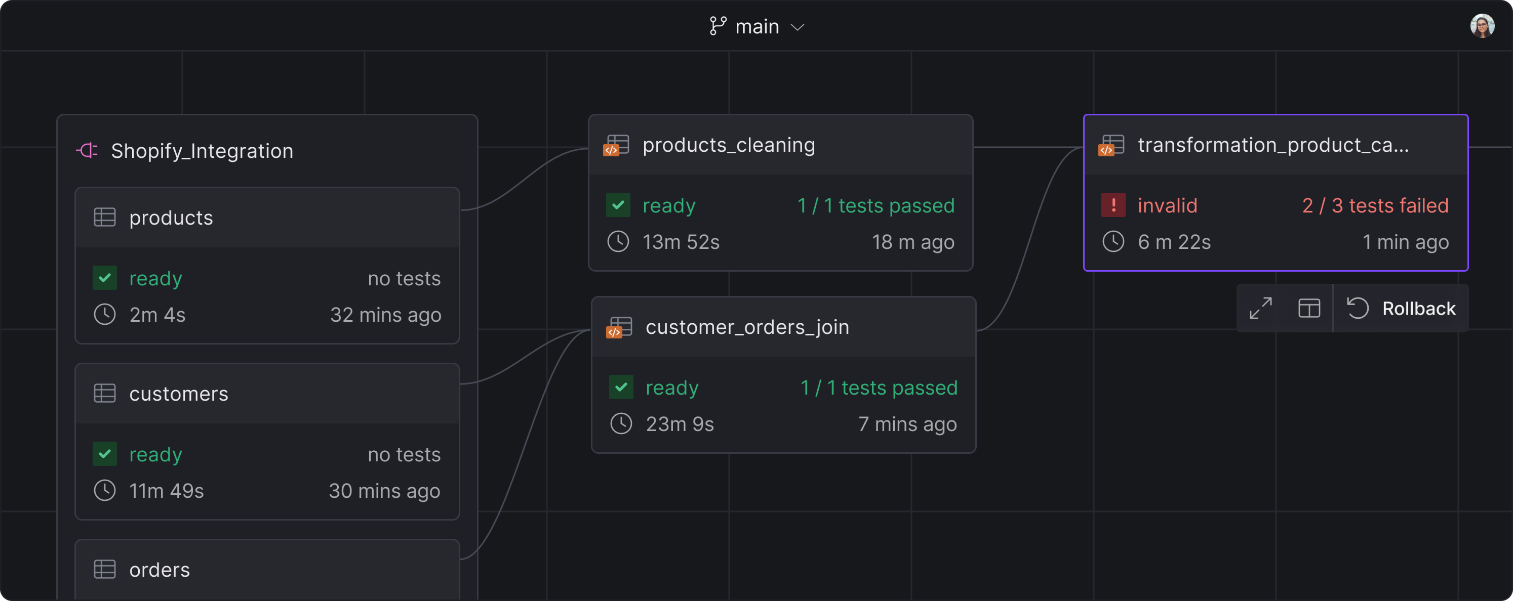Click the table icon on the orders node
The image size is (1513, 601).
pos(104,569)
